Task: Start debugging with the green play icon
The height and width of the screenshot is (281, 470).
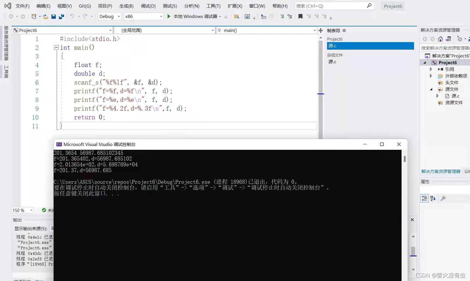Action: pos(169,16)
